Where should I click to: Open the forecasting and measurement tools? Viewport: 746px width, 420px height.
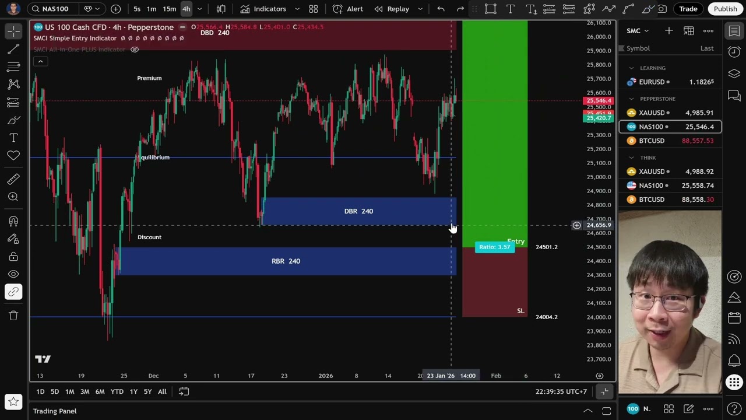(x=13, y=102)
